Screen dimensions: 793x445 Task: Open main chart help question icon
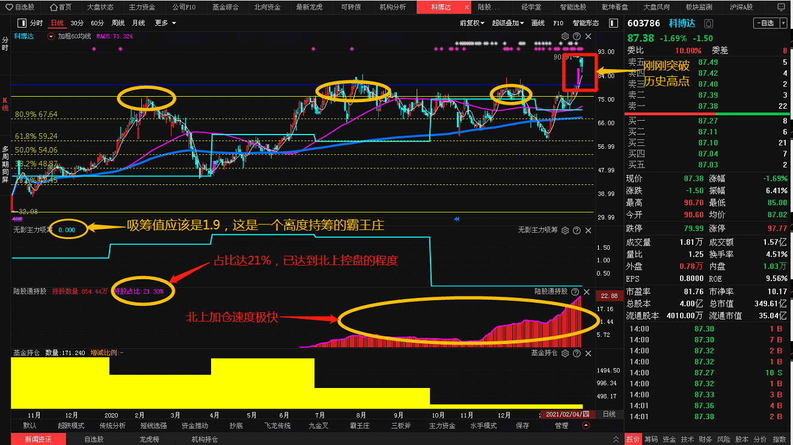point(577,36)
